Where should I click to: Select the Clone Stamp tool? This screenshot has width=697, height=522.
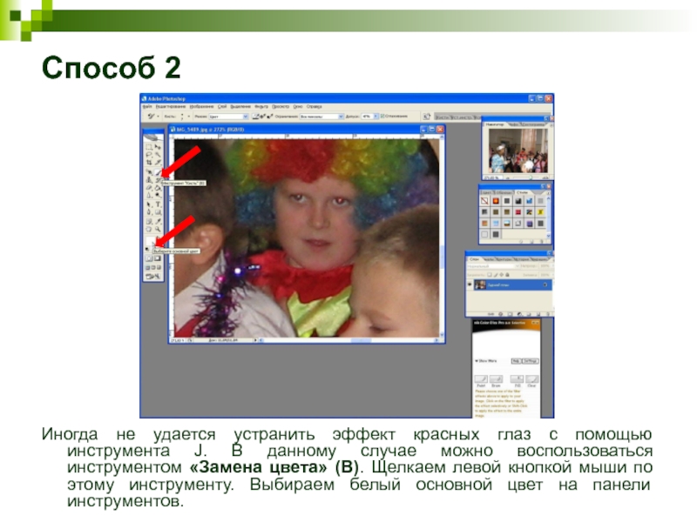click(149, 181)
